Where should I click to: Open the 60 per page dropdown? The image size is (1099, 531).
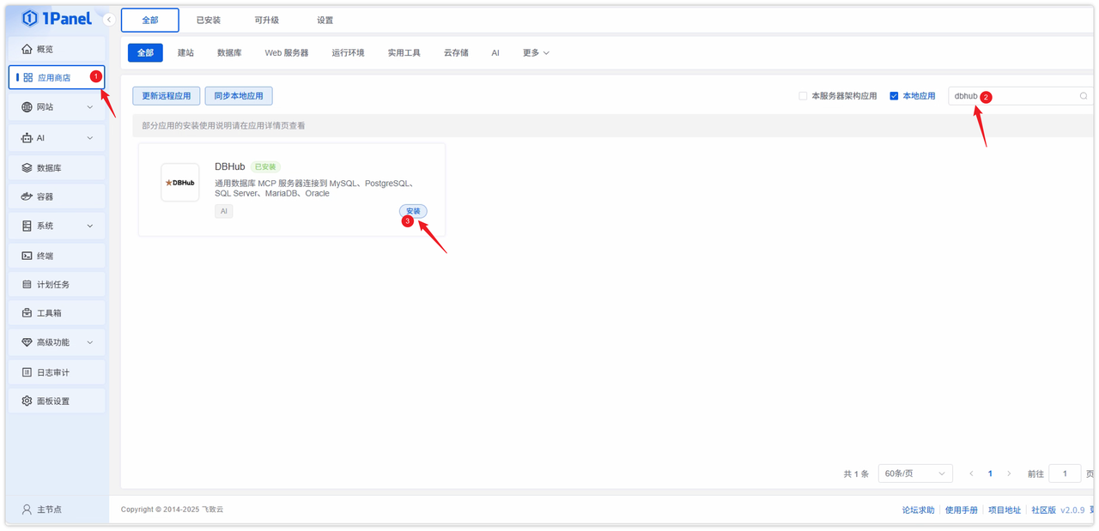coord(915,474)
